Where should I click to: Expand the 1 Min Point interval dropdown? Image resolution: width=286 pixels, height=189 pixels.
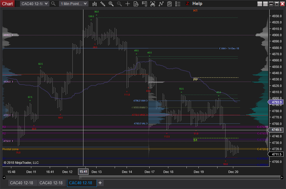74,4
